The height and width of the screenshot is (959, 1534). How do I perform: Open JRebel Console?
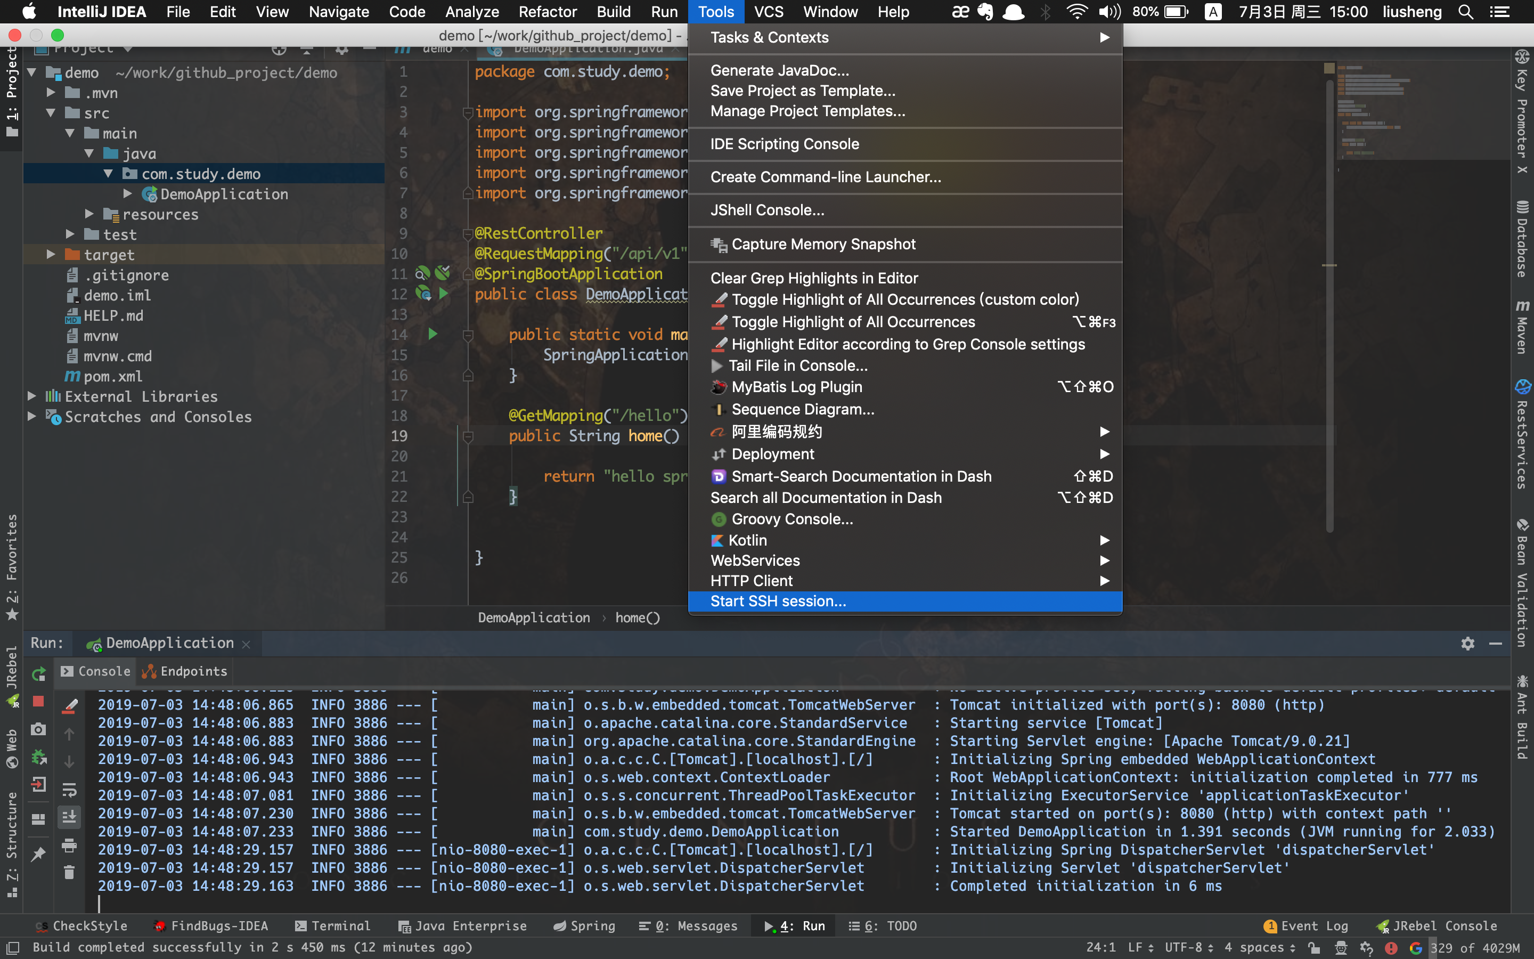(1437, 926)
